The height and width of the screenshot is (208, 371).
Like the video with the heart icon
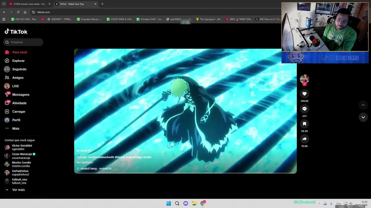pos(304,94)
